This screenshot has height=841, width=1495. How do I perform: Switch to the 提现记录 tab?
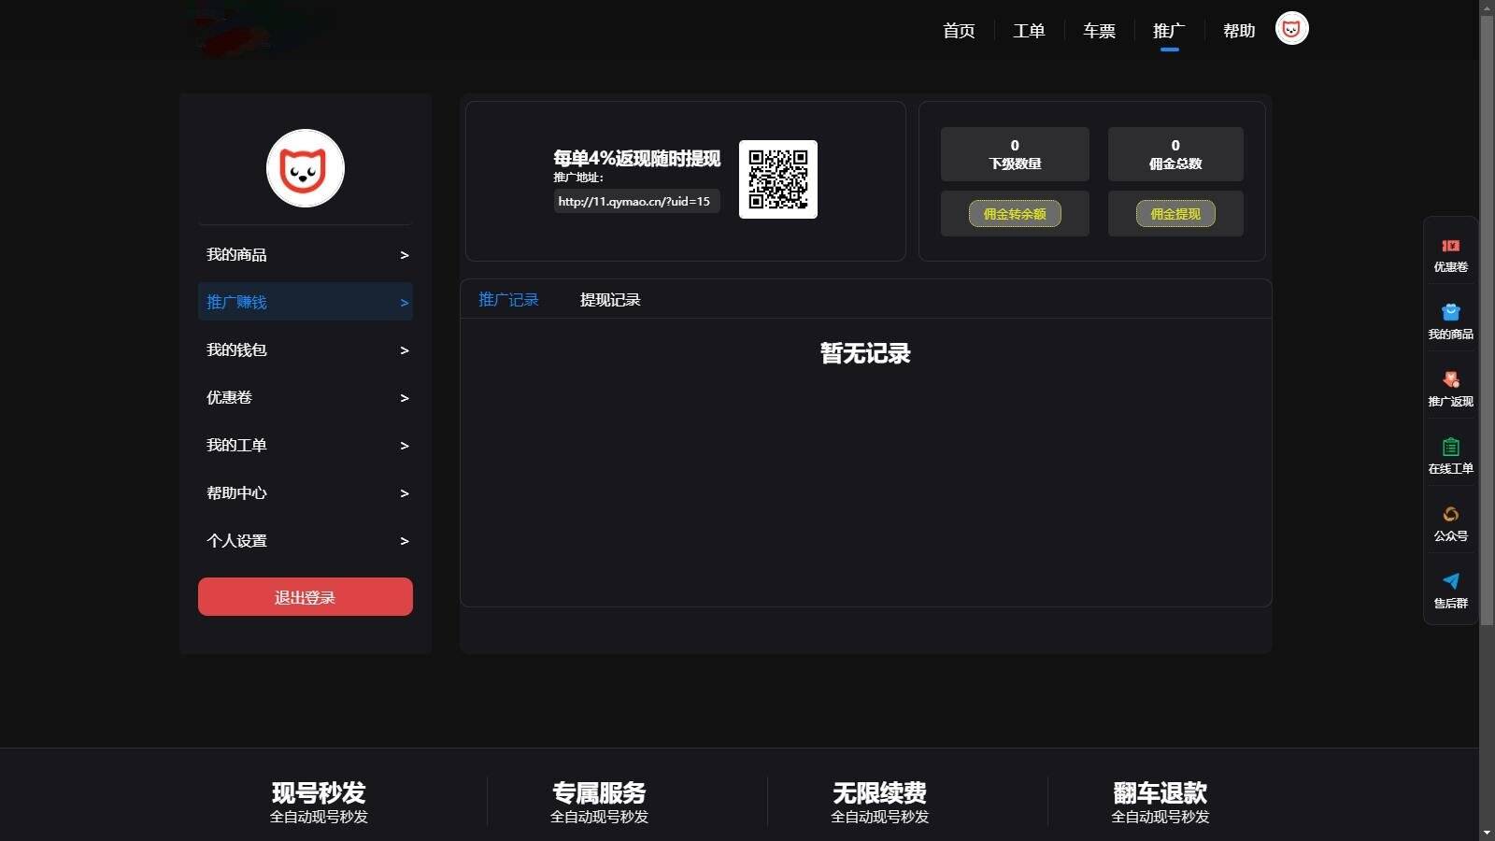click(609, 300)
